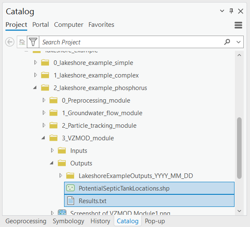Click into the Search Project field
This screenshot has height=227, width=250.
coord(131,42)
